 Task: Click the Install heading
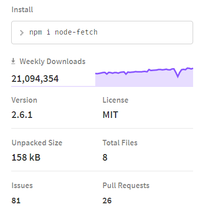22,10
